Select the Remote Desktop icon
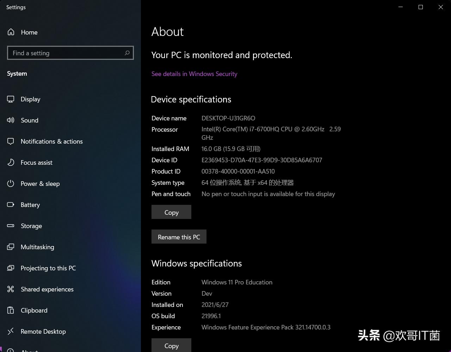Viewport: 451px width, 352px height. 11,331
